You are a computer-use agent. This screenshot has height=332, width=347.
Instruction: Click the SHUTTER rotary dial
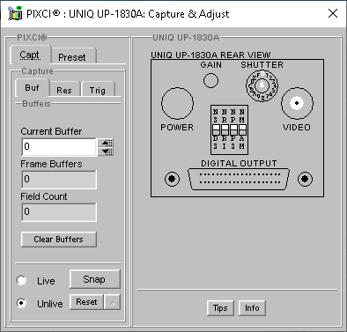click(262, 85)
